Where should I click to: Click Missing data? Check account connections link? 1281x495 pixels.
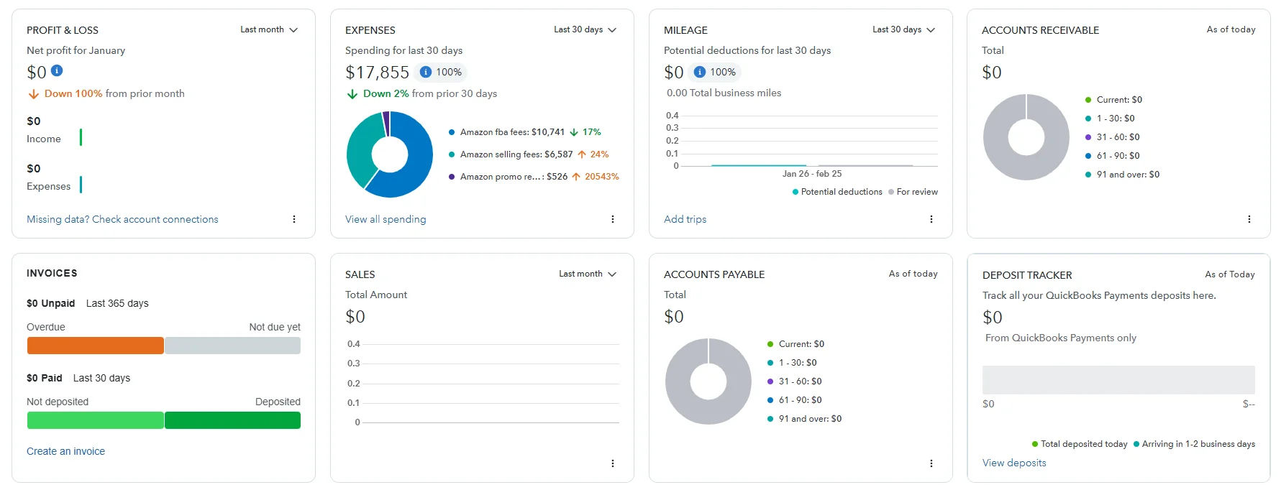tap(122, 219)
